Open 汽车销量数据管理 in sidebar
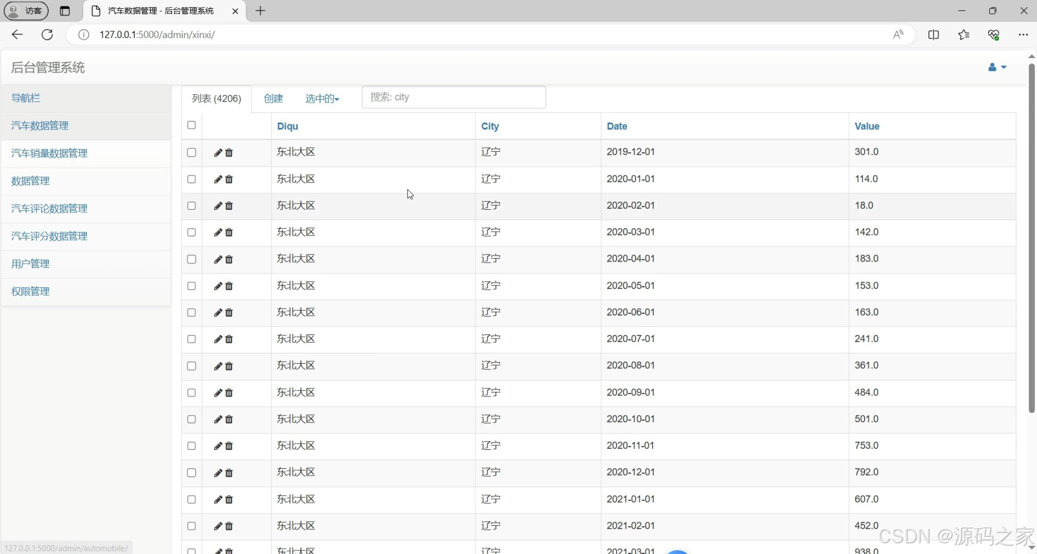 tap(49, 153)
